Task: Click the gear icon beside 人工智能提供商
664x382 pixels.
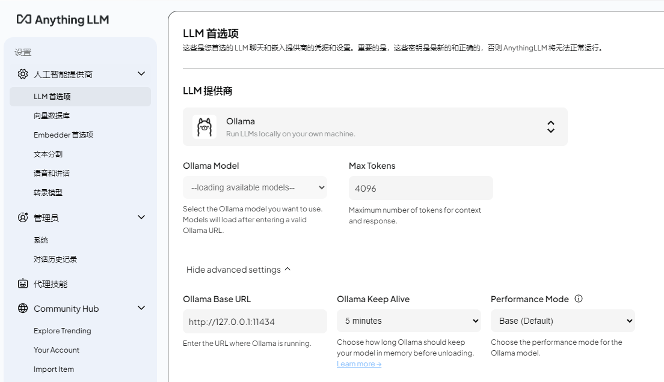Action: tap(23, 74)
